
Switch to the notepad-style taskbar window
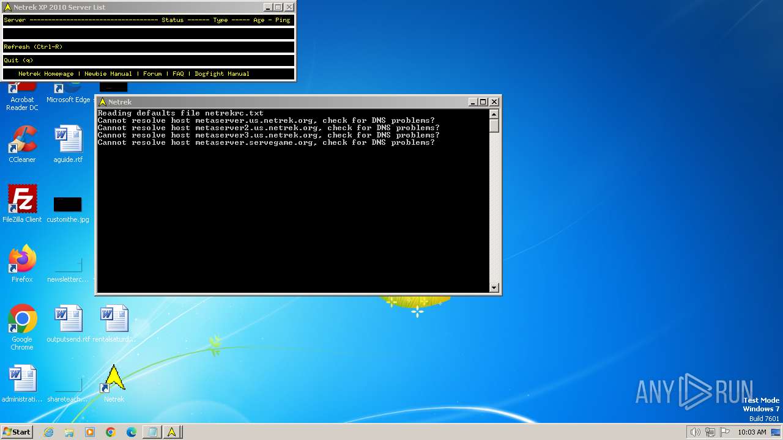pos(152,432)
